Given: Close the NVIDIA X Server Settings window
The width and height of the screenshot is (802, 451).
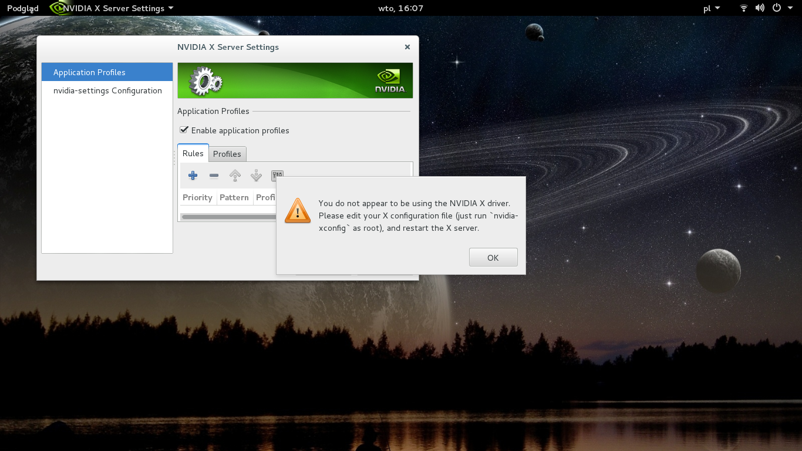Looking at the screenshot, I should [x=407, y=47].
